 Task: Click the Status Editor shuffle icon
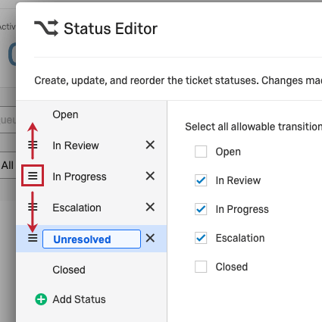[x=46, y=28]
